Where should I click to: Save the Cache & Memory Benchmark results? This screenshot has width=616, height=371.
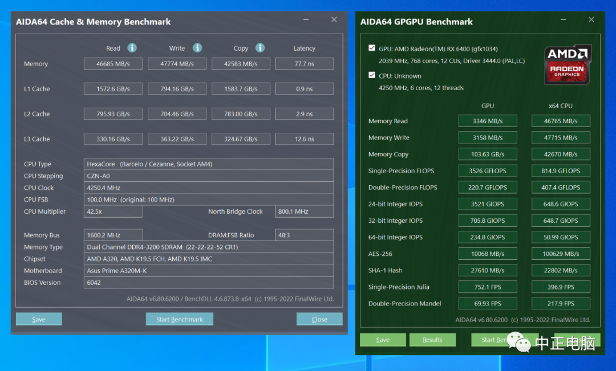(x=39, y=319)
